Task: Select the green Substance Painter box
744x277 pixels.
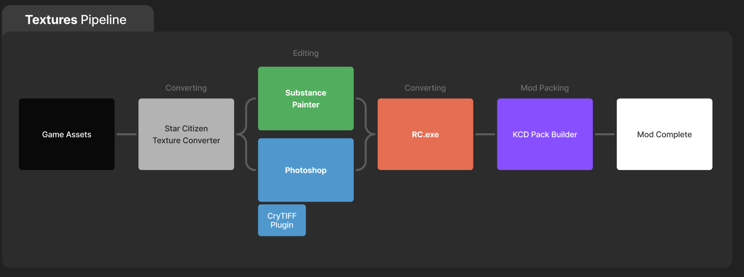Action: click(306, 99)
